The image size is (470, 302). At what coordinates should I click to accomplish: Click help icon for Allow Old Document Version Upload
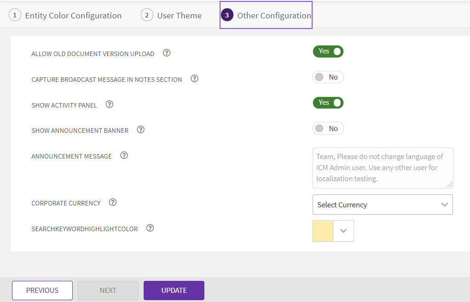pyautogui.click(x=167, y=53)
